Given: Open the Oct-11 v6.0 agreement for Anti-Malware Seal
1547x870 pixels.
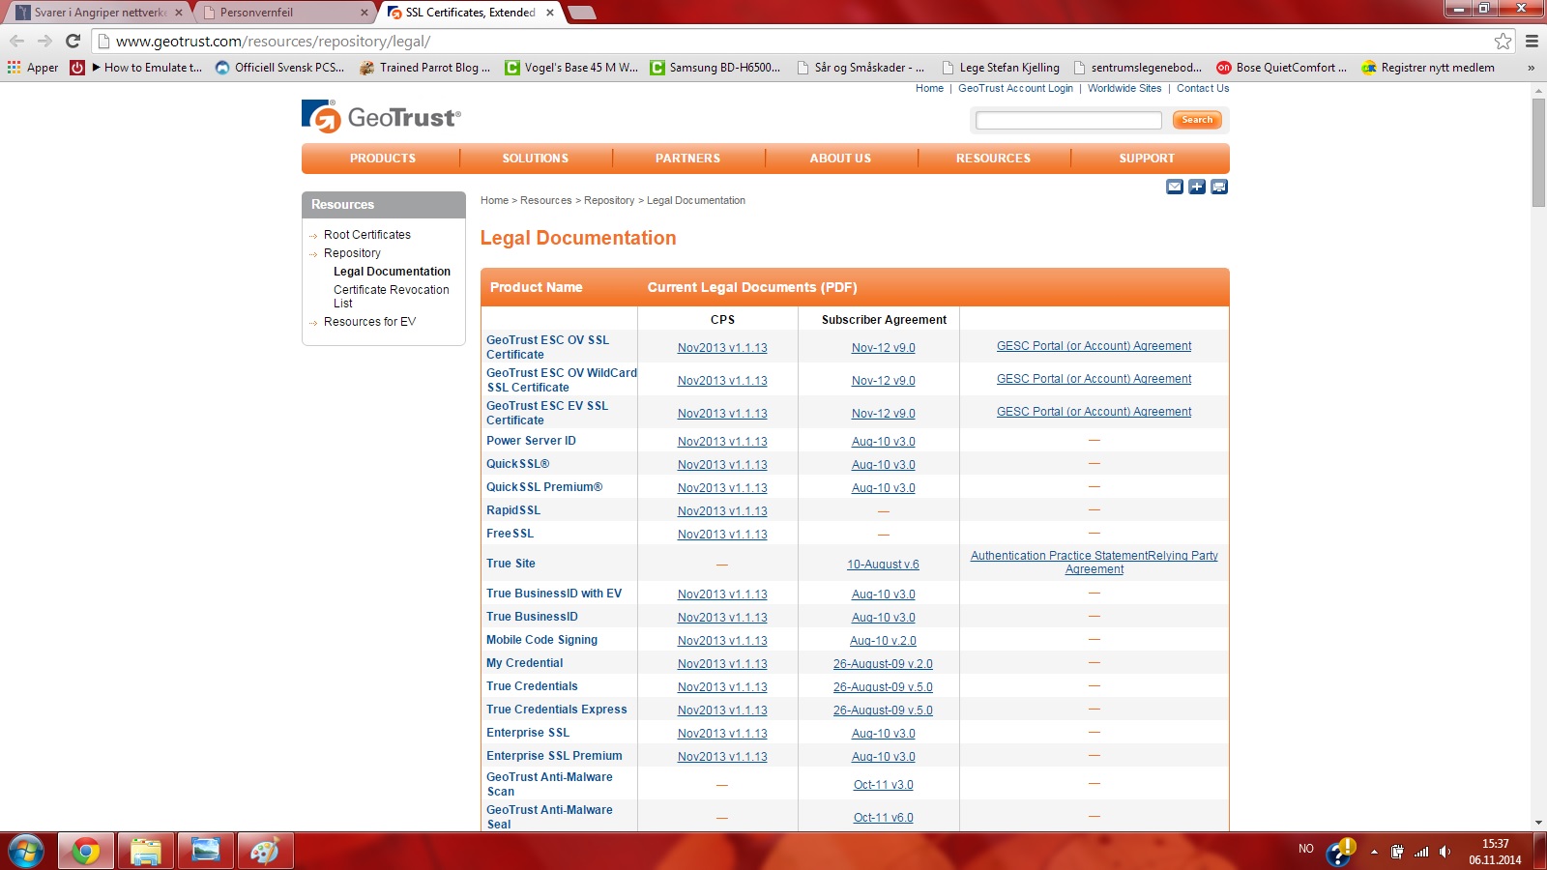Looking at the screenshot, I should point(883,818).
